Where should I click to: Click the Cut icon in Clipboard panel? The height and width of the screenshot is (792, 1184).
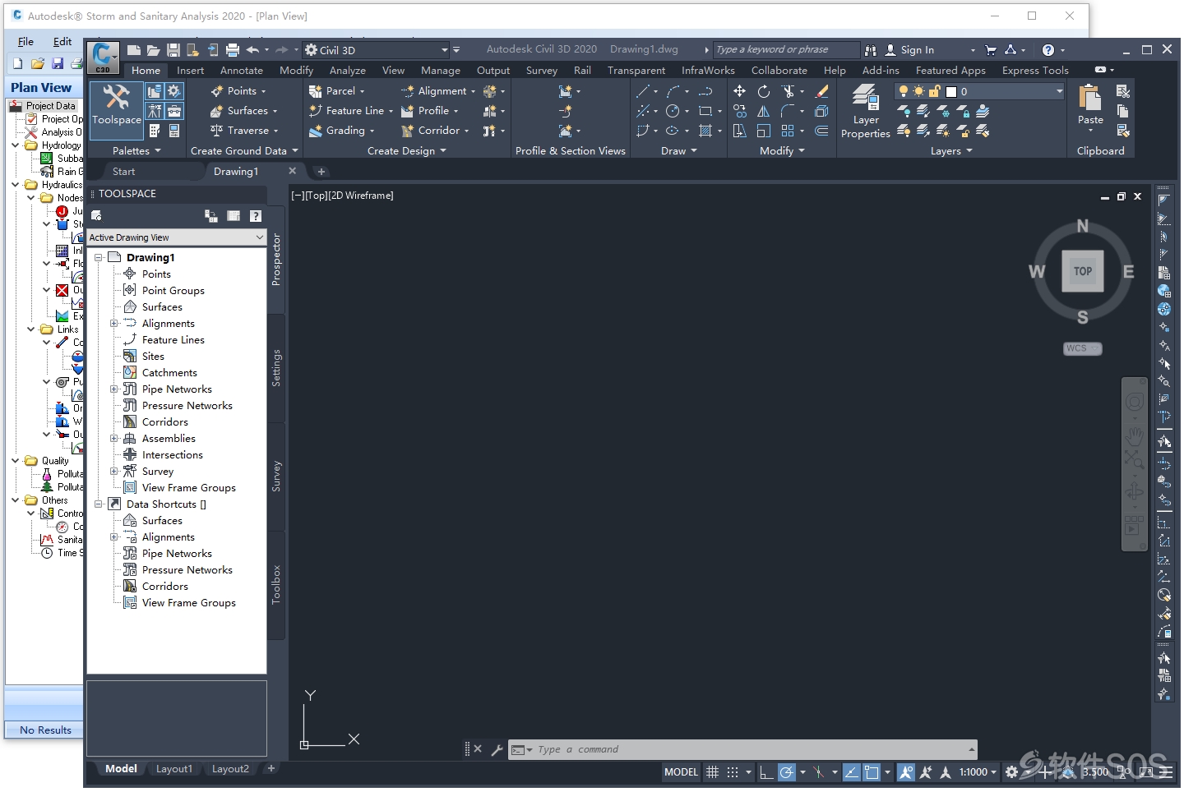[x=1122, y=91]
